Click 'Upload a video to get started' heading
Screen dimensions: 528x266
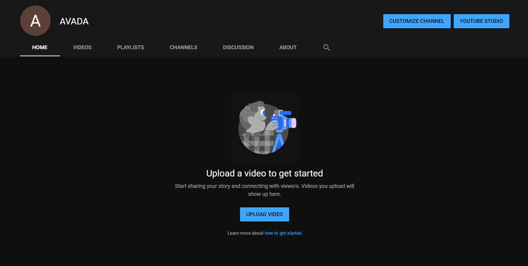(x=264, y=173)
